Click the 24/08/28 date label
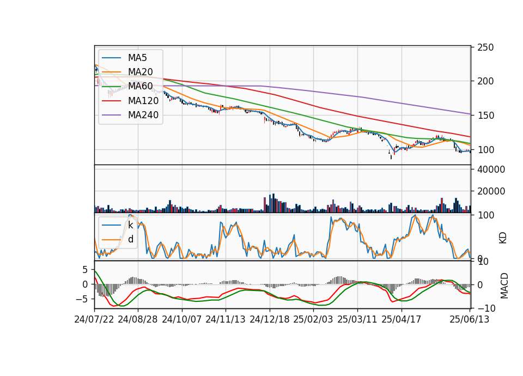 [x=138, y=319]
